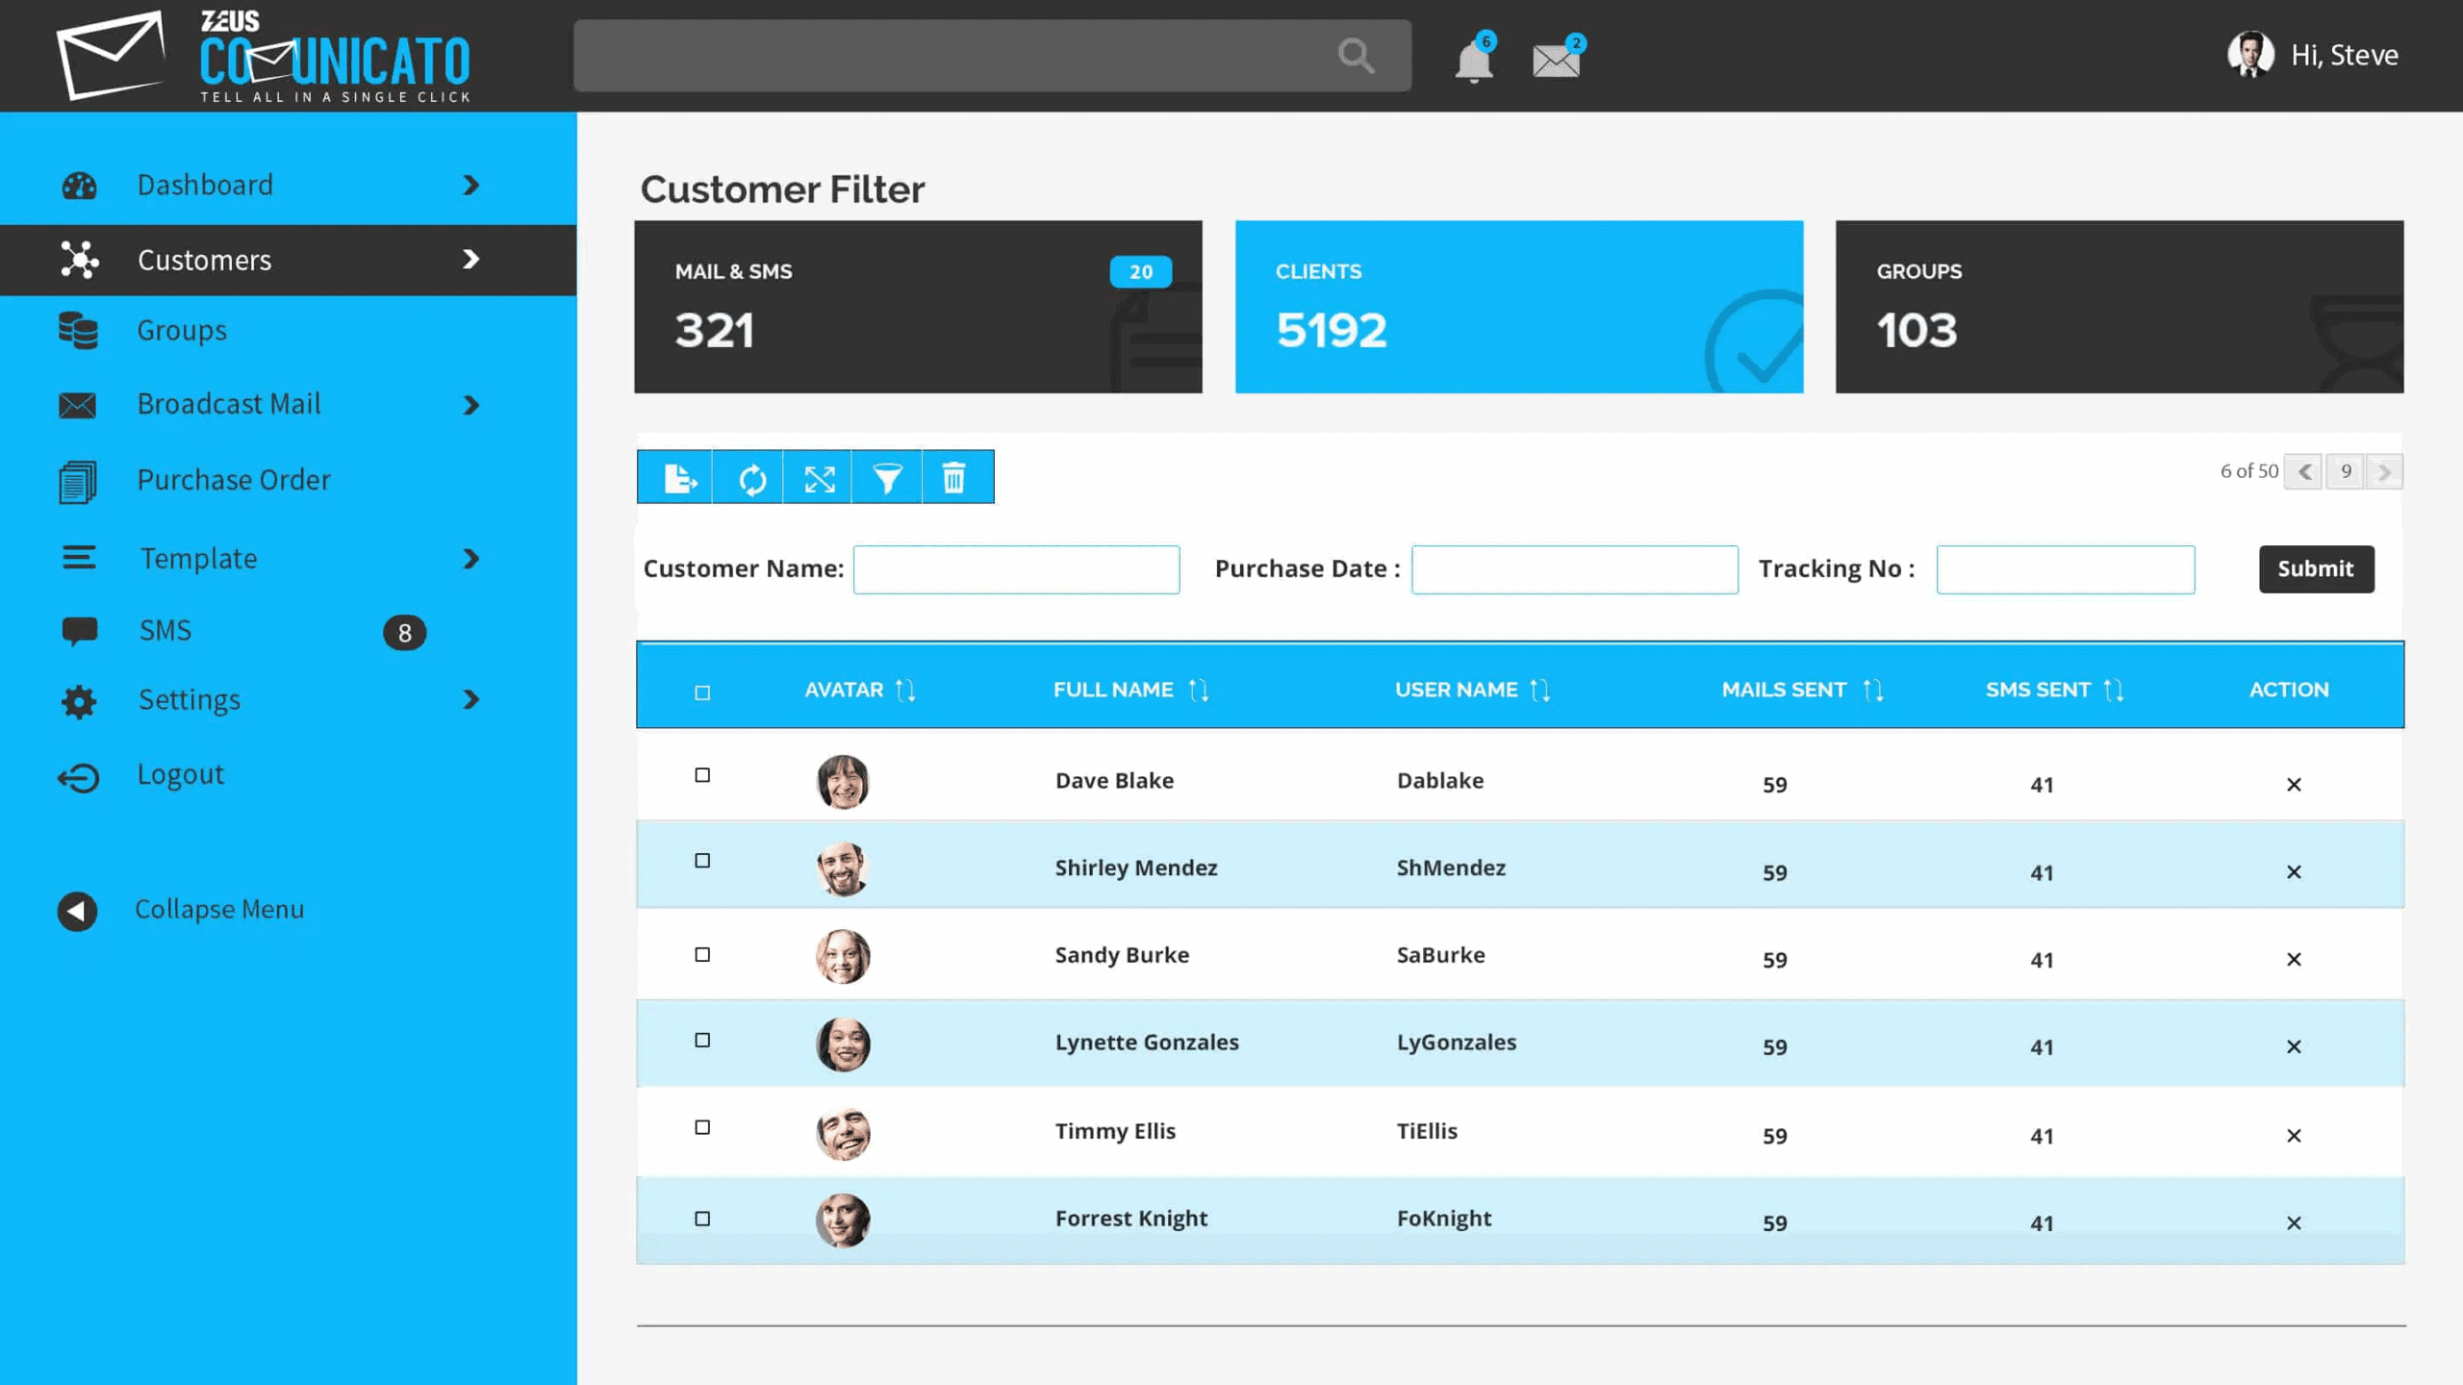The width and height of the screenshot is (2463, 1385).
Task: Click the expand fullscreen arrows icon
Action: click(x=820, y=477)
